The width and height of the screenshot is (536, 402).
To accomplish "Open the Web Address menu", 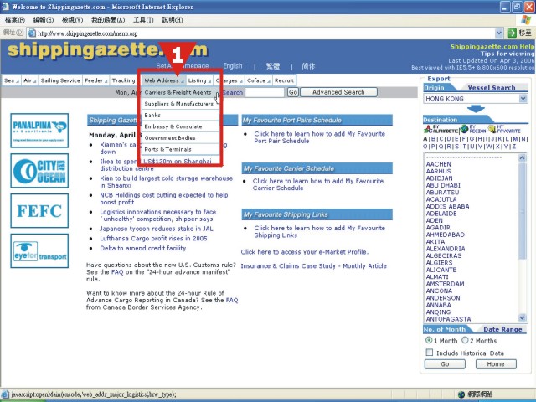I will (164, 80).
